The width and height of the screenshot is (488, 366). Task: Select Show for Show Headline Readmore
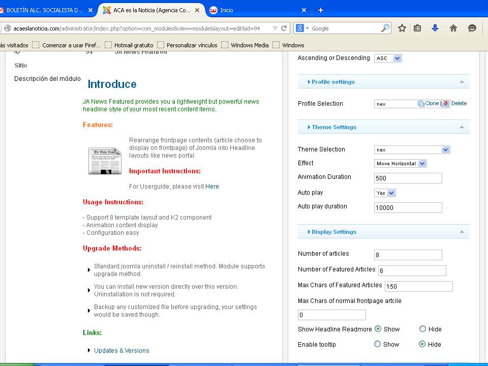(x=378, y=329)
